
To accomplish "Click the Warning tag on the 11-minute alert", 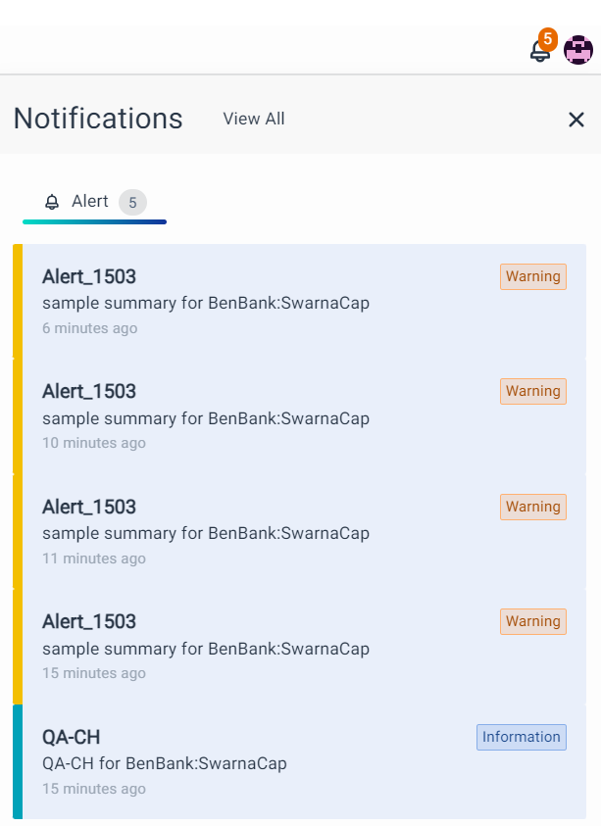I will pyautogui.click(x=533, y=507).
